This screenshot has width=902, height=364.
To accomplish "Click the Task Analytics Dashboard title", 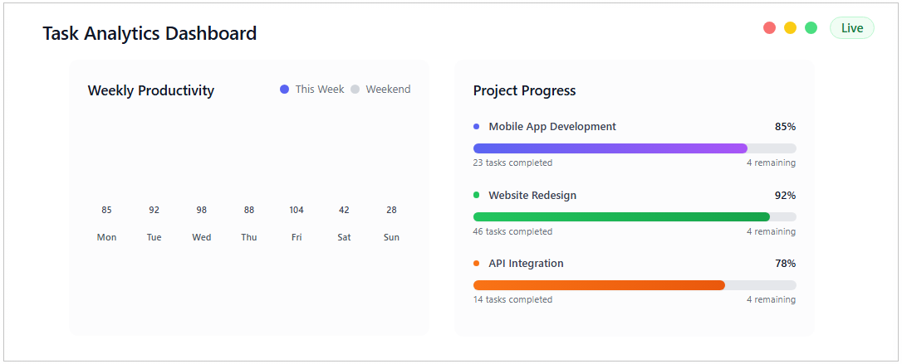I will click(150, 34).
